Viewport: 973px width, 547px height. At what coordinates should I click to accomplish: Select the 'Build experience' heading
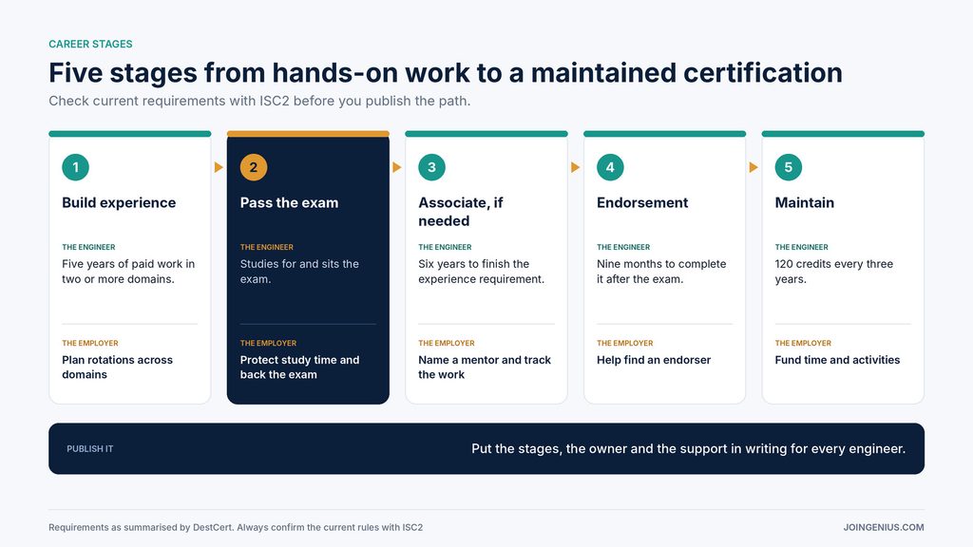(119, 203)
